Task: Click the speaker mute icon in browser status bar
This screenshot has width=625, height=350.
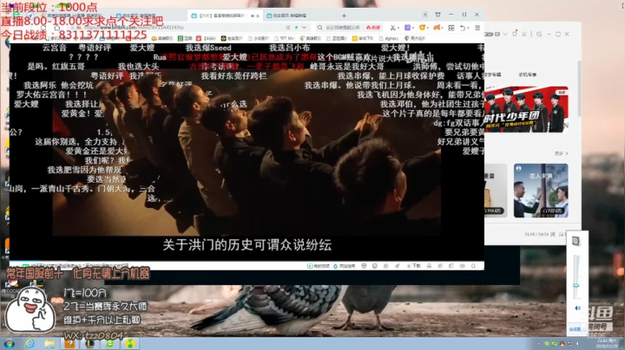Action: tap(462, 266)
